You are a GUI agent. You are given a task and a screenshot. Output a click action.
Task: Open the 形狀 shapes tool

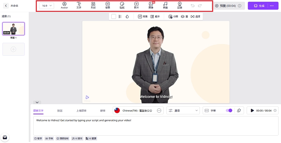click(x=93, y=5)
